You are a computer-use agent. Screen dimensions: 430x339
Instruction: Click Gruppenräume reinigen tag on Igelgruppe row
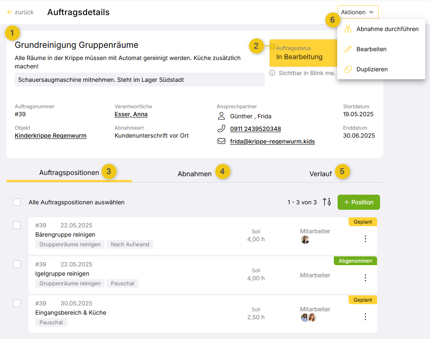coord(70,283)
